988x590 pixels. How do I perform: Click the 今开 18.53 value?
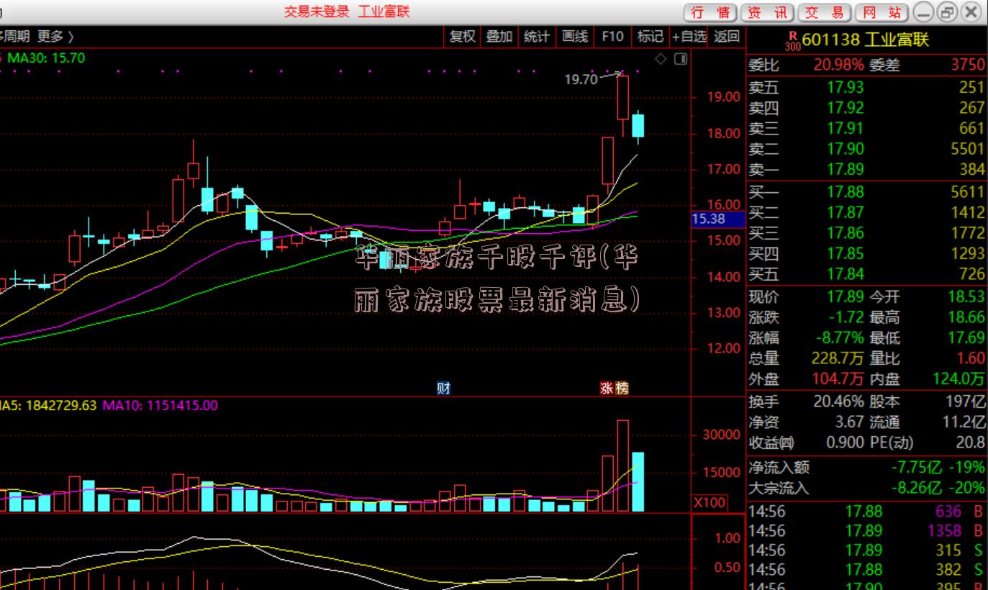[x=966, y=296]
